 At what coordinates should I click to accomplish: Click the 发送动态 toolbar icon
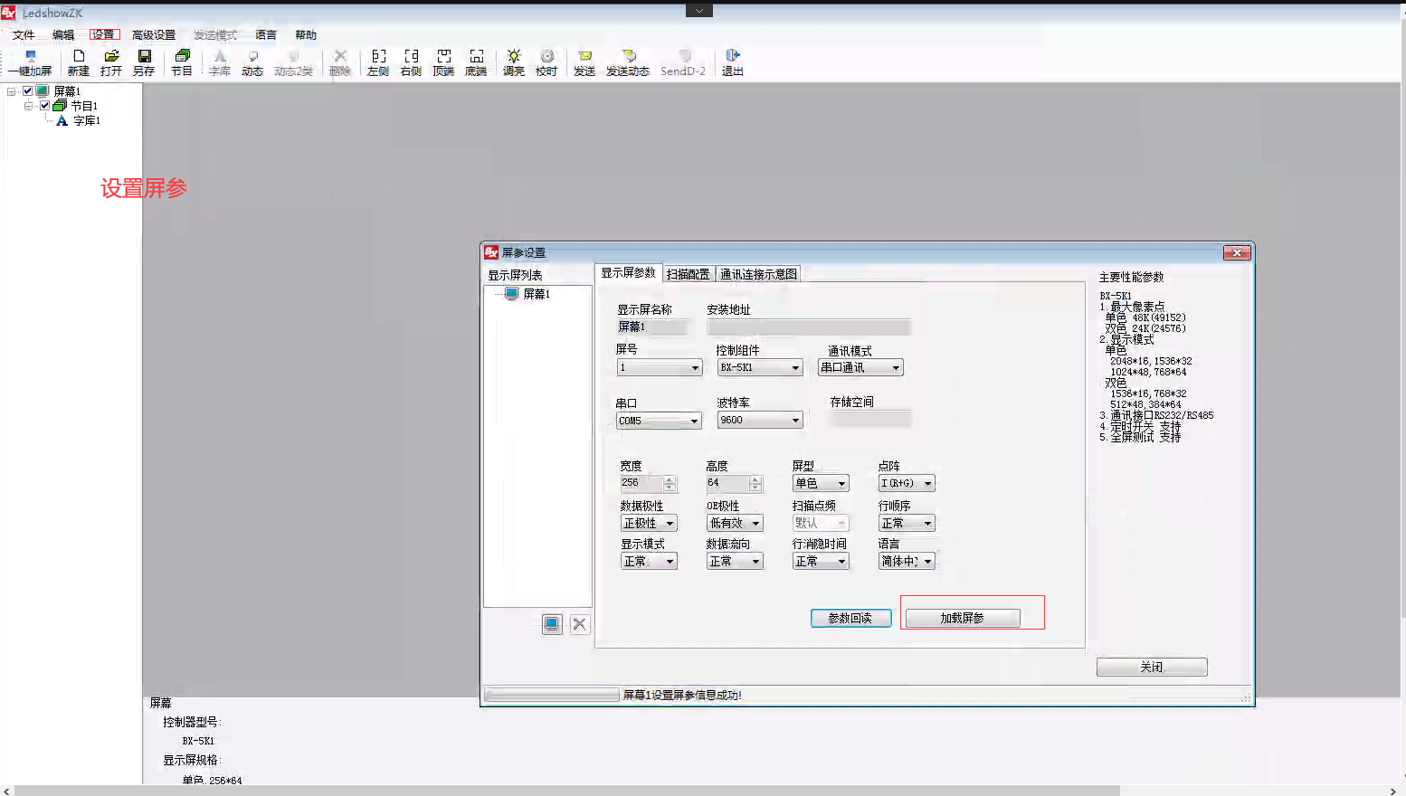click(x=628, y=62)
